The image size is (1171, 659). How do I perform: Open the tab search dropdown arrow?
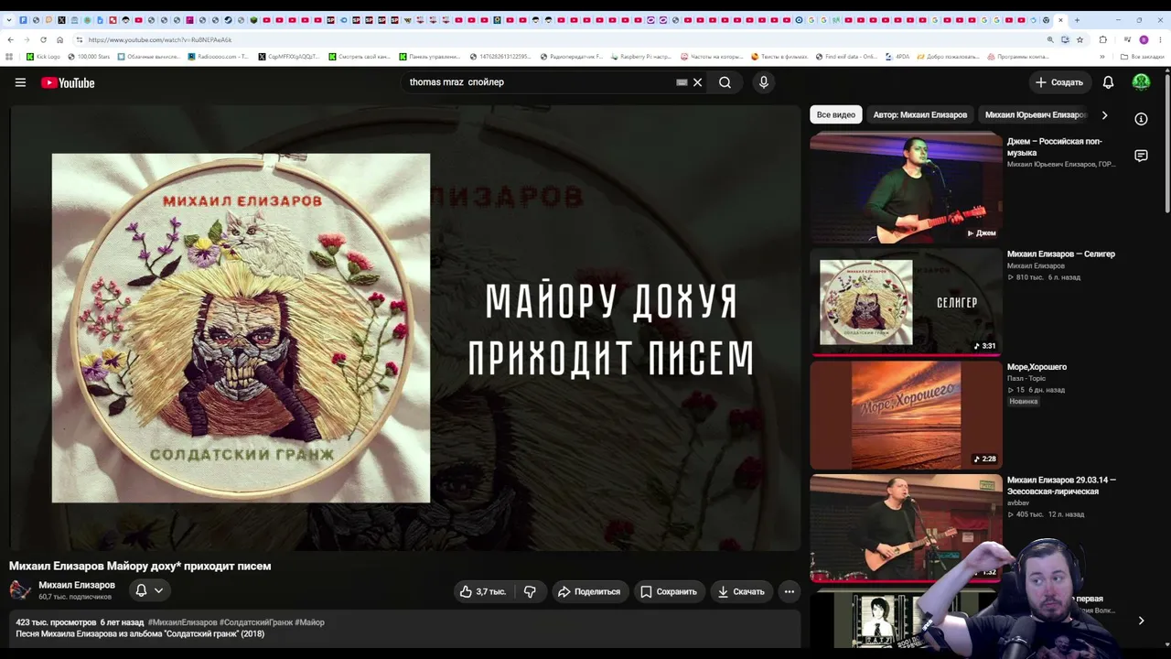(x=9, y=20)
